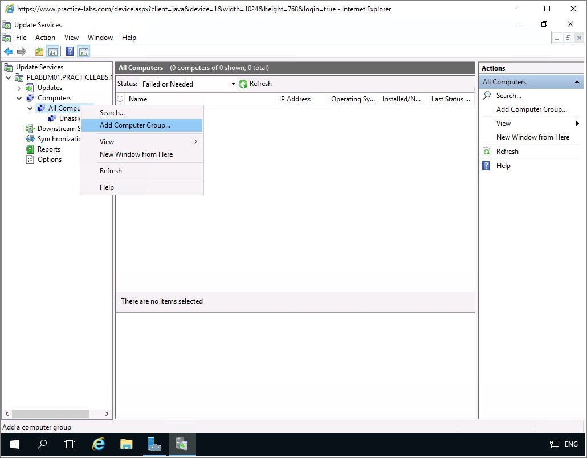The image size is (587, 458).
Task: Click the blue Help toolbar icon
Action: click(70, 52)
